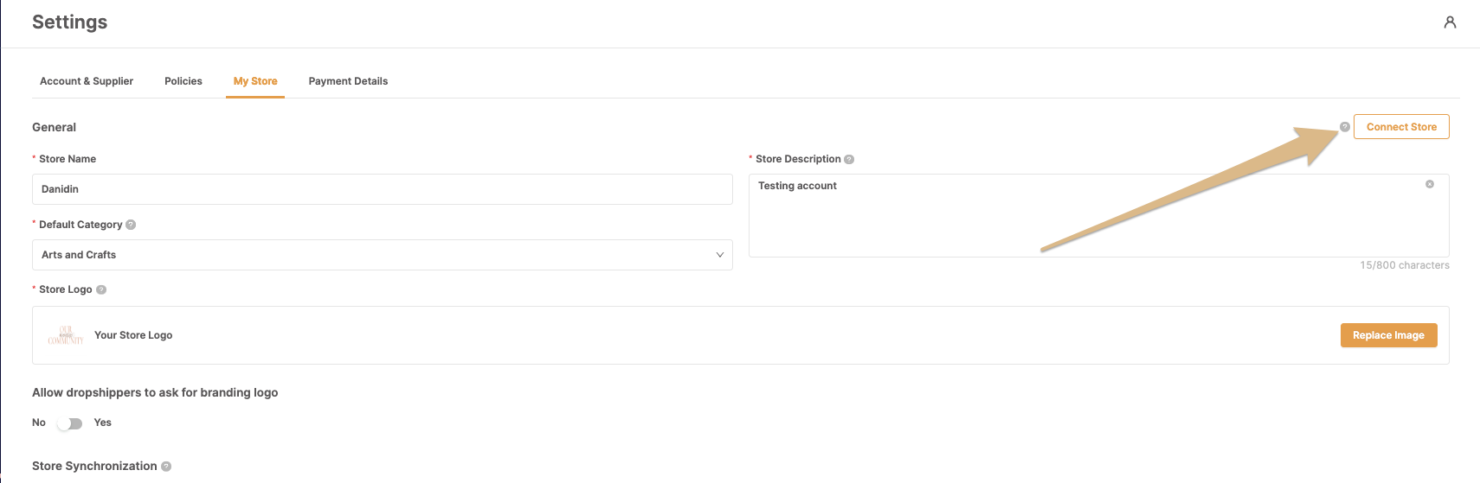Select the Yes label beside branding toggle
This screenshot has height=483, width=1480.
point(102,423)
